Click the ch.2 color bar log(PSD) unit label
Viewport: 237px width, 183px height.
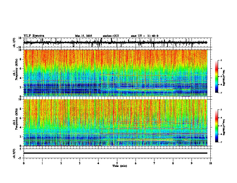[224, 127]
